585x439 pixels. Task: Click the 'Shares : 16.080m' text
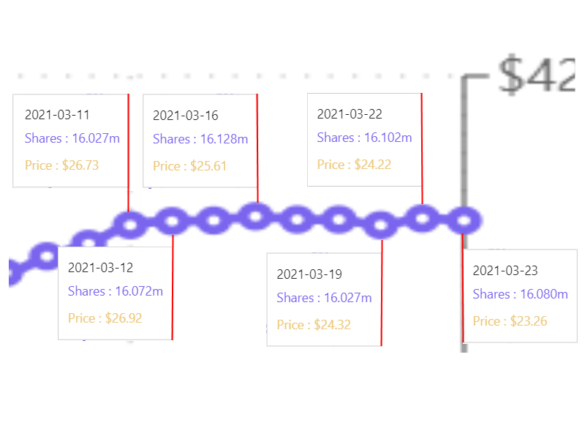pos(520,294)
